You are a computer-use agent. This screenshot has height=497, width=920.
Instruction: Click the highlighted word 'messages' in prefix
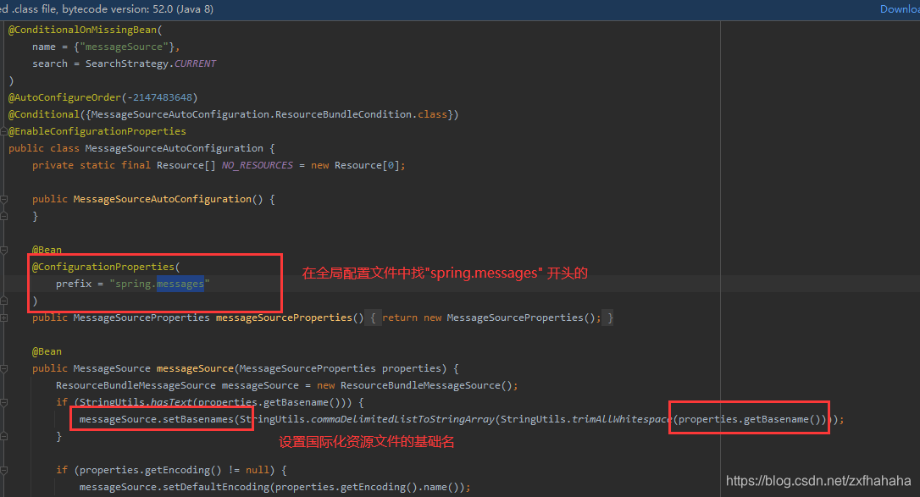pyautogui.click(x=180, y=284)
